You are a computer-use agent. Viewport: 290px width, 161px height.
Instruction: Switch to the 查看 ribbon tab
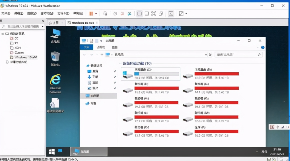pos(115,47)
